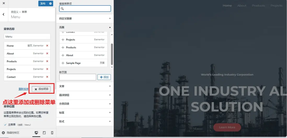
Task: Remove the Products menu item red X
Action: 47,61
